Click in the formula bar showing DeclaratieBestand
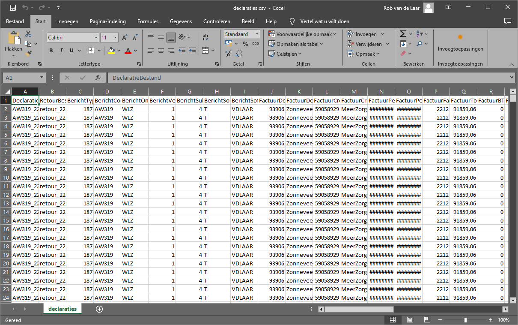Viewport: 518px width, 325px height. pos(308,78)
